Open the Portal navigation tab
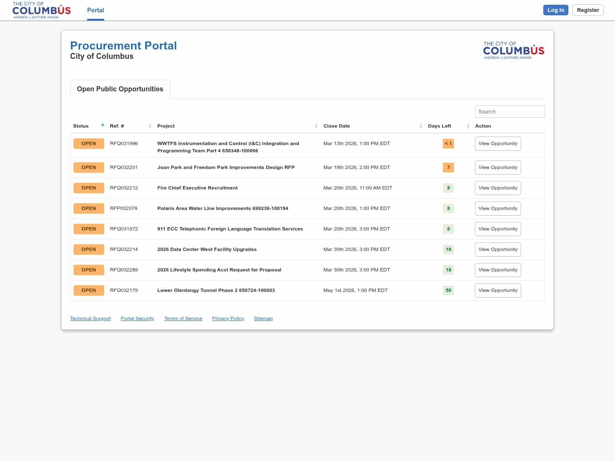The height and width of the screenshot is (461, 615). pos(95,10)
